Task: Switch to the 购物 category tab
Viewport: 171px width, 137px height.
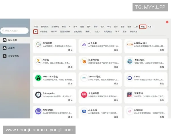Action: 95,27
